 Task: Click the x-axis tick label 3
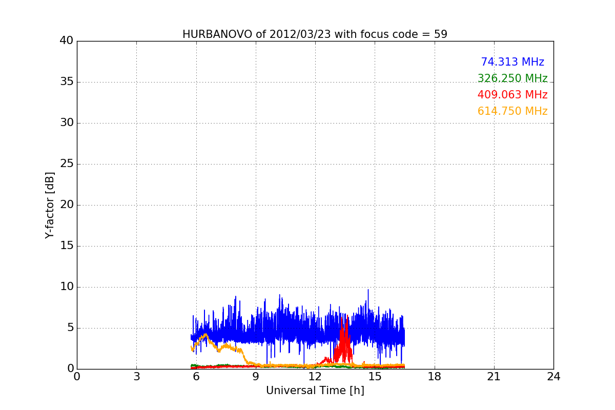pos(136,377)
